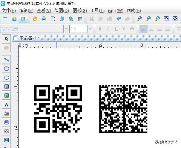181x148 pixels.
Task: Toggle bold formatting B
Action: coord(100,29)
